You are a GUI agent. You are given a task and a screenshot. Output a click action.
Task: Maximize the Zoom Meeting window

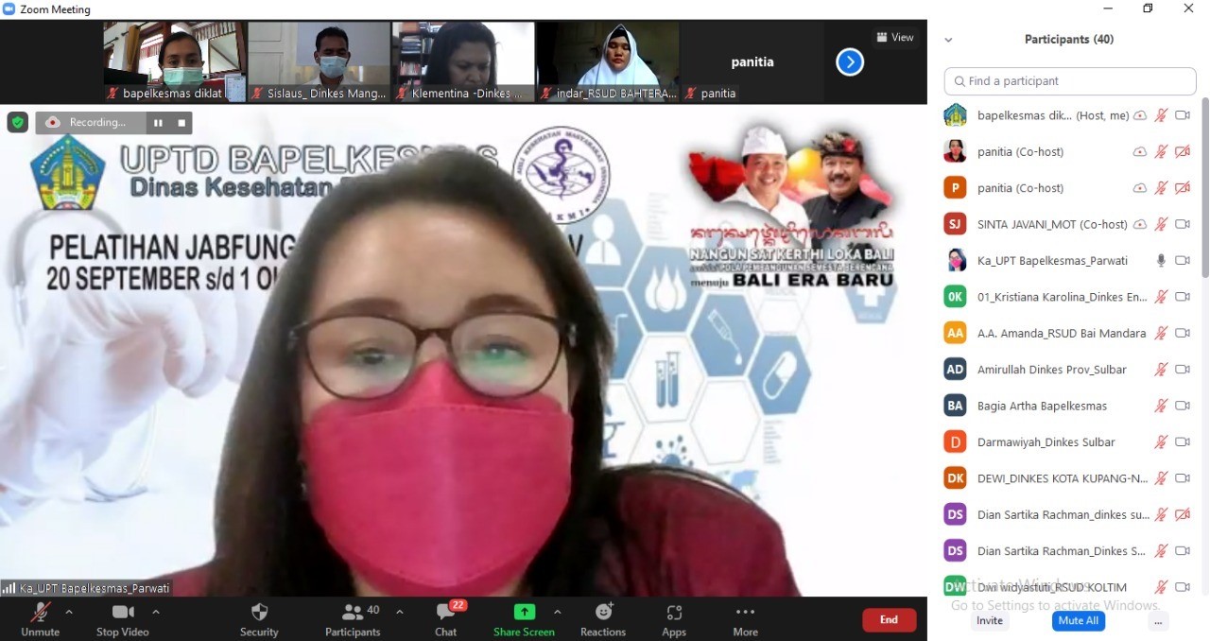[1148, 9]
